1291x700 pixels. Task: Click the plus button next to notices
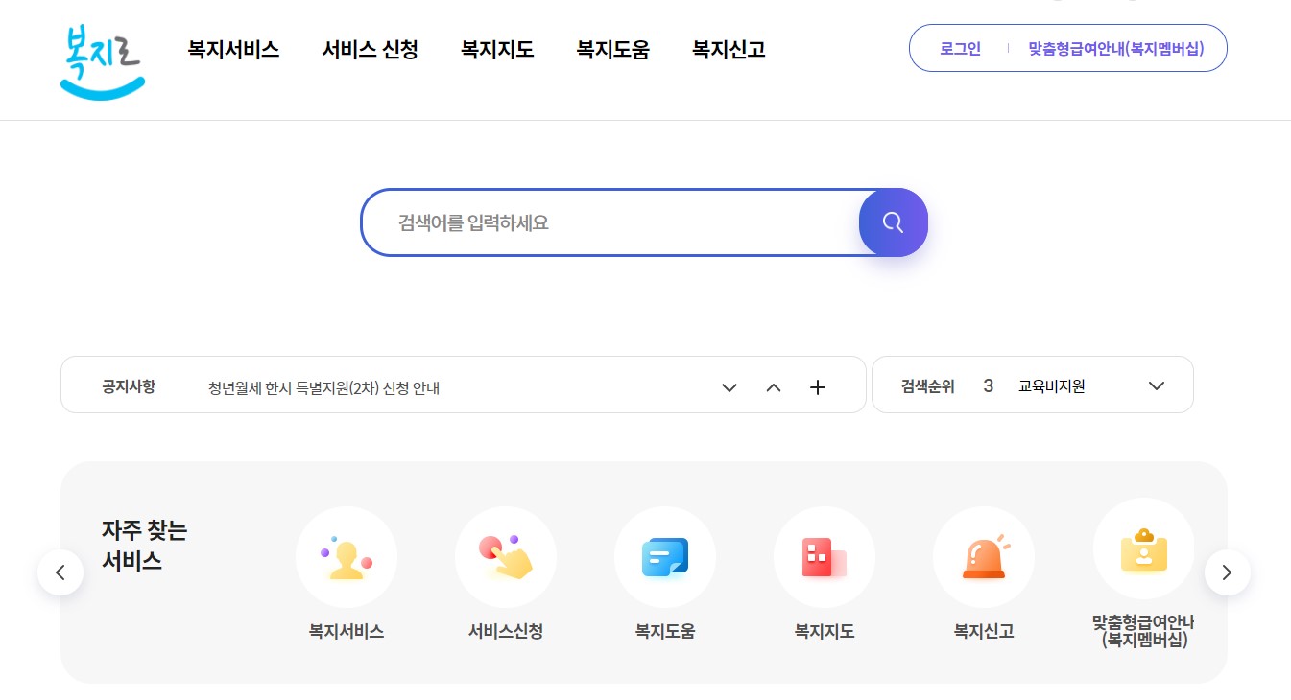tap(818, 386)
